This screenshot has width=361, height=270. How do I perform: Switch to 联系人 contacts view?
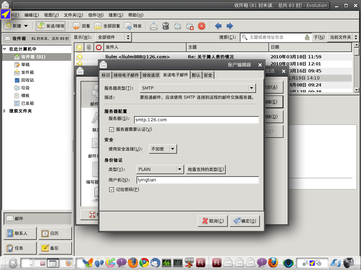20,233
